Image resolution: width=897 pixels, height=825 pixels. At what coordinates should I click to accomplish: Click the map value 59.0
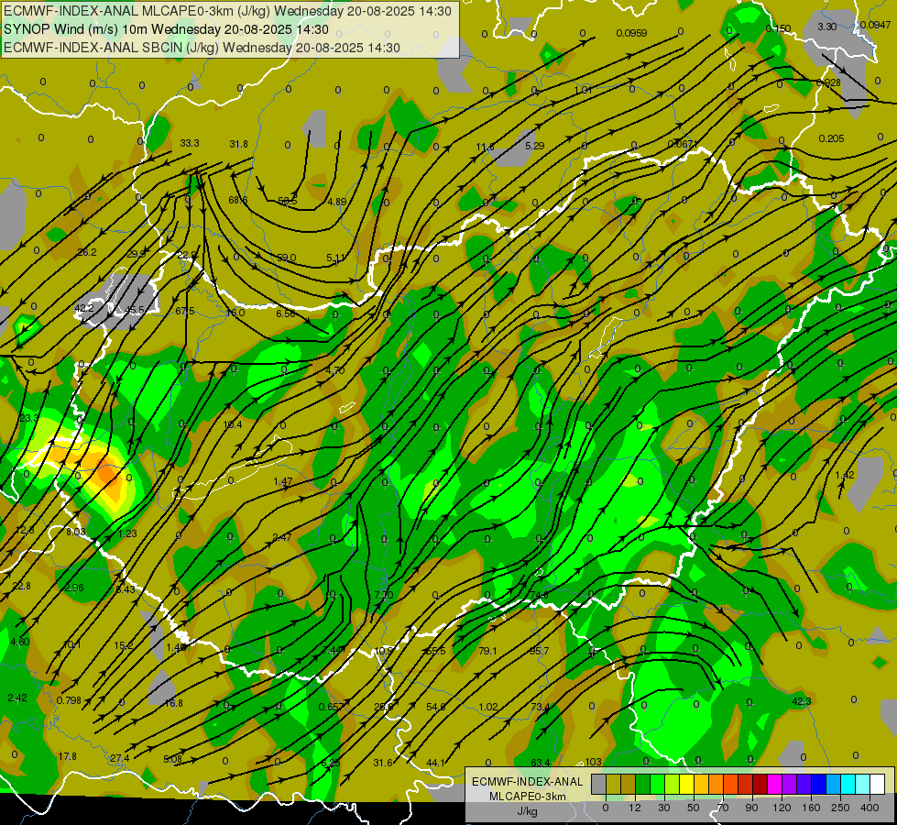[287, 258]
